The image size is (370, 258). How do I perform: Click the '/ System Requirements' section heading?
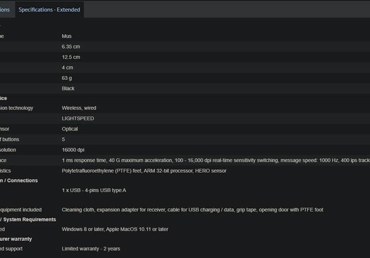coord(28,220)
